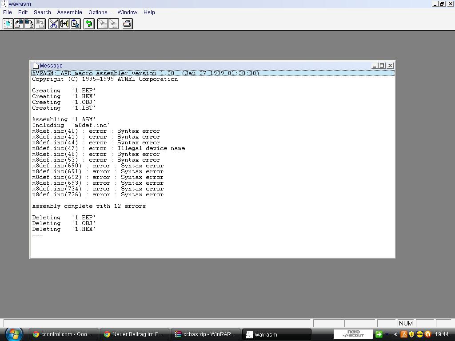Click the Including 'm8def.inc' line

tap(71, 125)
